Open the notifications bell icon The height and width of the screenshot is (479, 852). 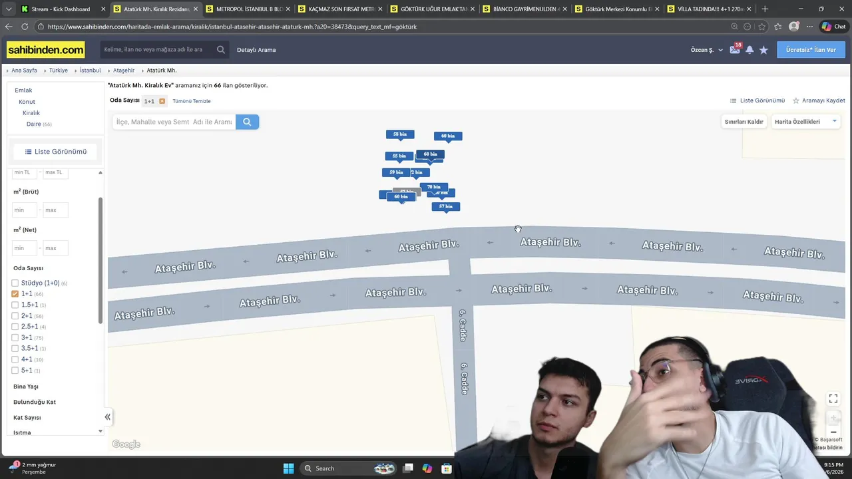tap(749, 50)
